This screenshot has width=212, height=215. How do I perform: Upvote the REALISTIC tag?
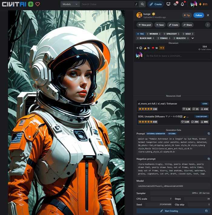click(174, 38)
